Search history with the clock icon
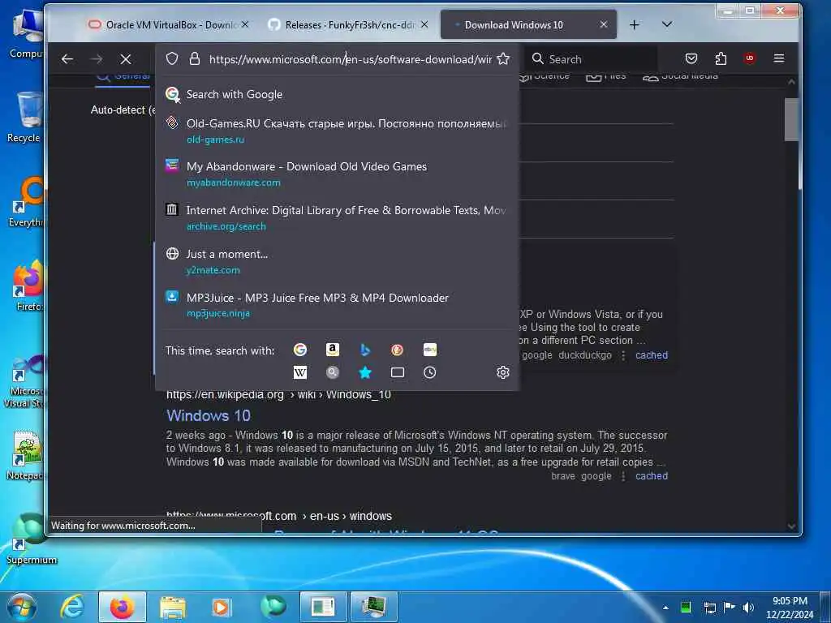Screen dimensions: 831x623 pos(430,372)
